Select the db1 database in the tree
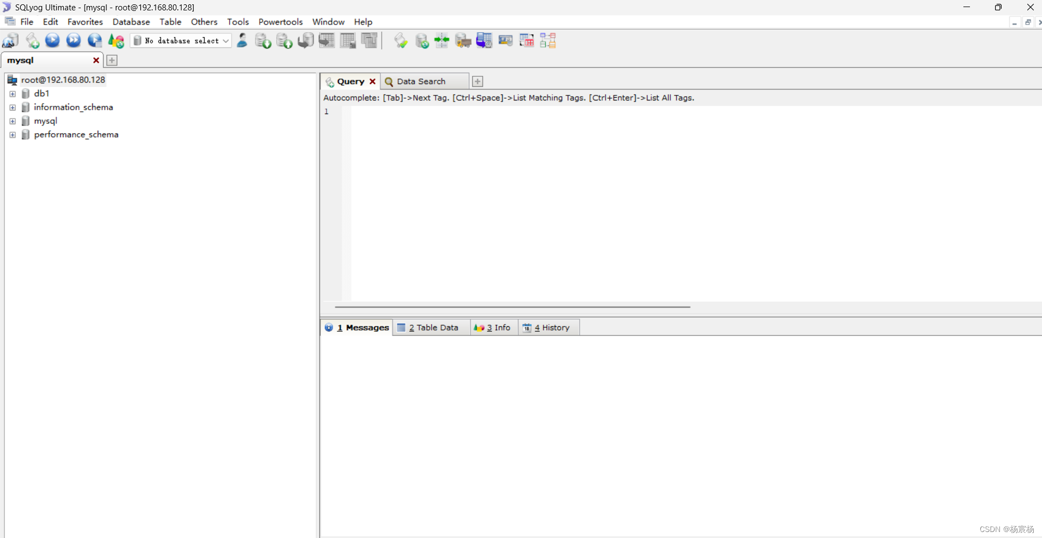 tap(41, 93)
